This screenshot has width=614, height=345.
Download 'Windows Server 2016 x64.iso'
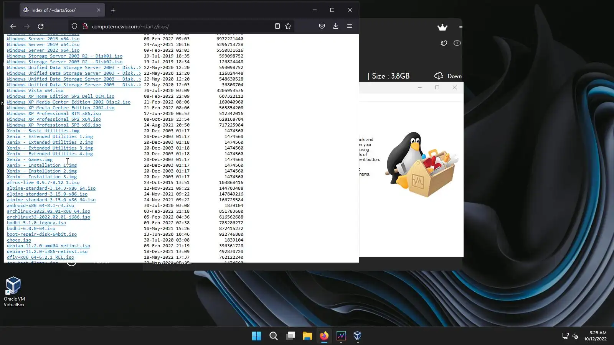tap(43, 39)
